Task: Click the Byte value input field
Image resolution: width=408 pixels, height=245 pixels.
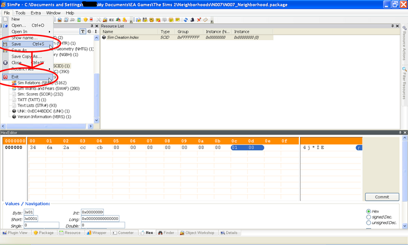Action: point(29,212)
